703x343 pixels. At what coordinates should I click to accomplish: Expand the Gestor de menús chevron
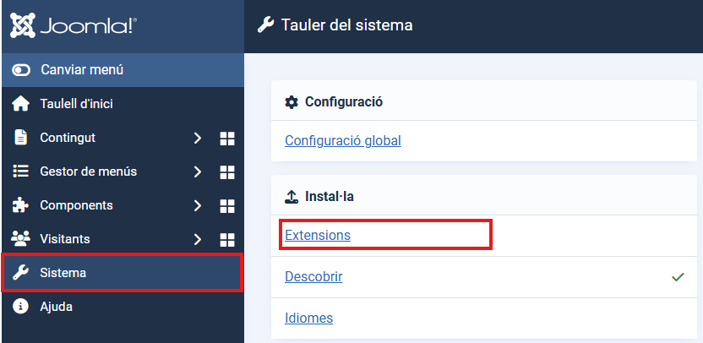[x=197, y=171]
